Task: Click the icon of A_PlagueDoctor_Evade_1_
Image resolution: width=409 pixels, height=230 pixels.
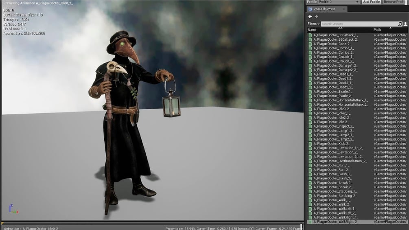Action: click(x=310, y=92)
